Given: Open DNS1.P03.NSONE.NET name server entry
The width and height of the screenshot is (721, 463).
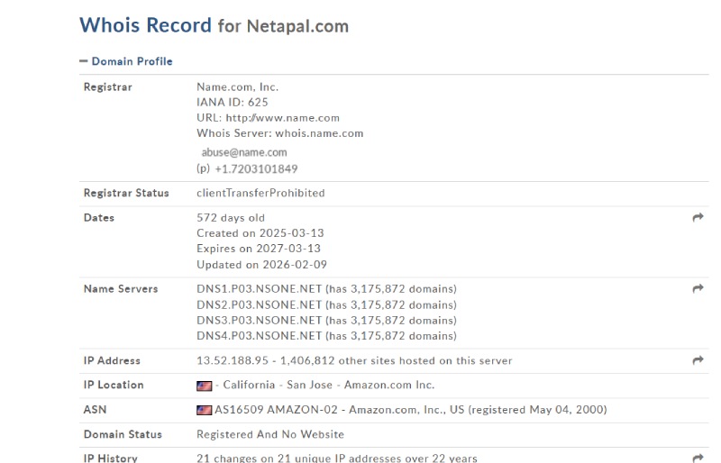Looking at the screenshot, I should click(259, 289).
